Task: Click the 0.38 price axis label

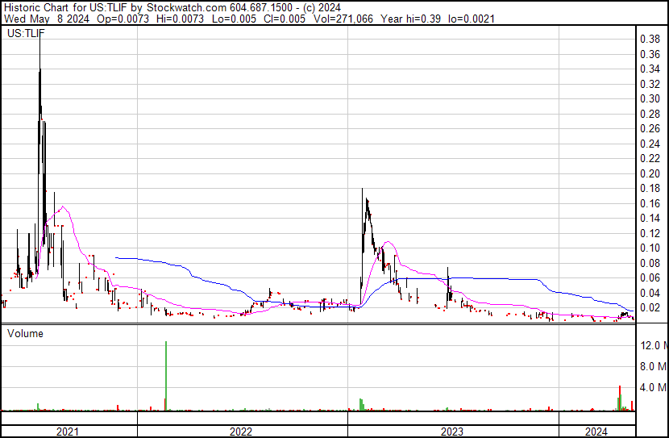Action: pos(650,39)
